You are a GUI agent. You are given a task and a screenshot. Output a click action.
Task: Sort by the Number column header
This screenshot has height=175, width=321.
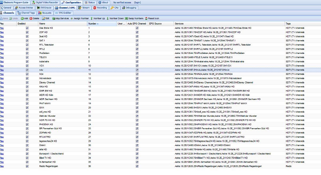pyautogui.click(x=102, y=24)
